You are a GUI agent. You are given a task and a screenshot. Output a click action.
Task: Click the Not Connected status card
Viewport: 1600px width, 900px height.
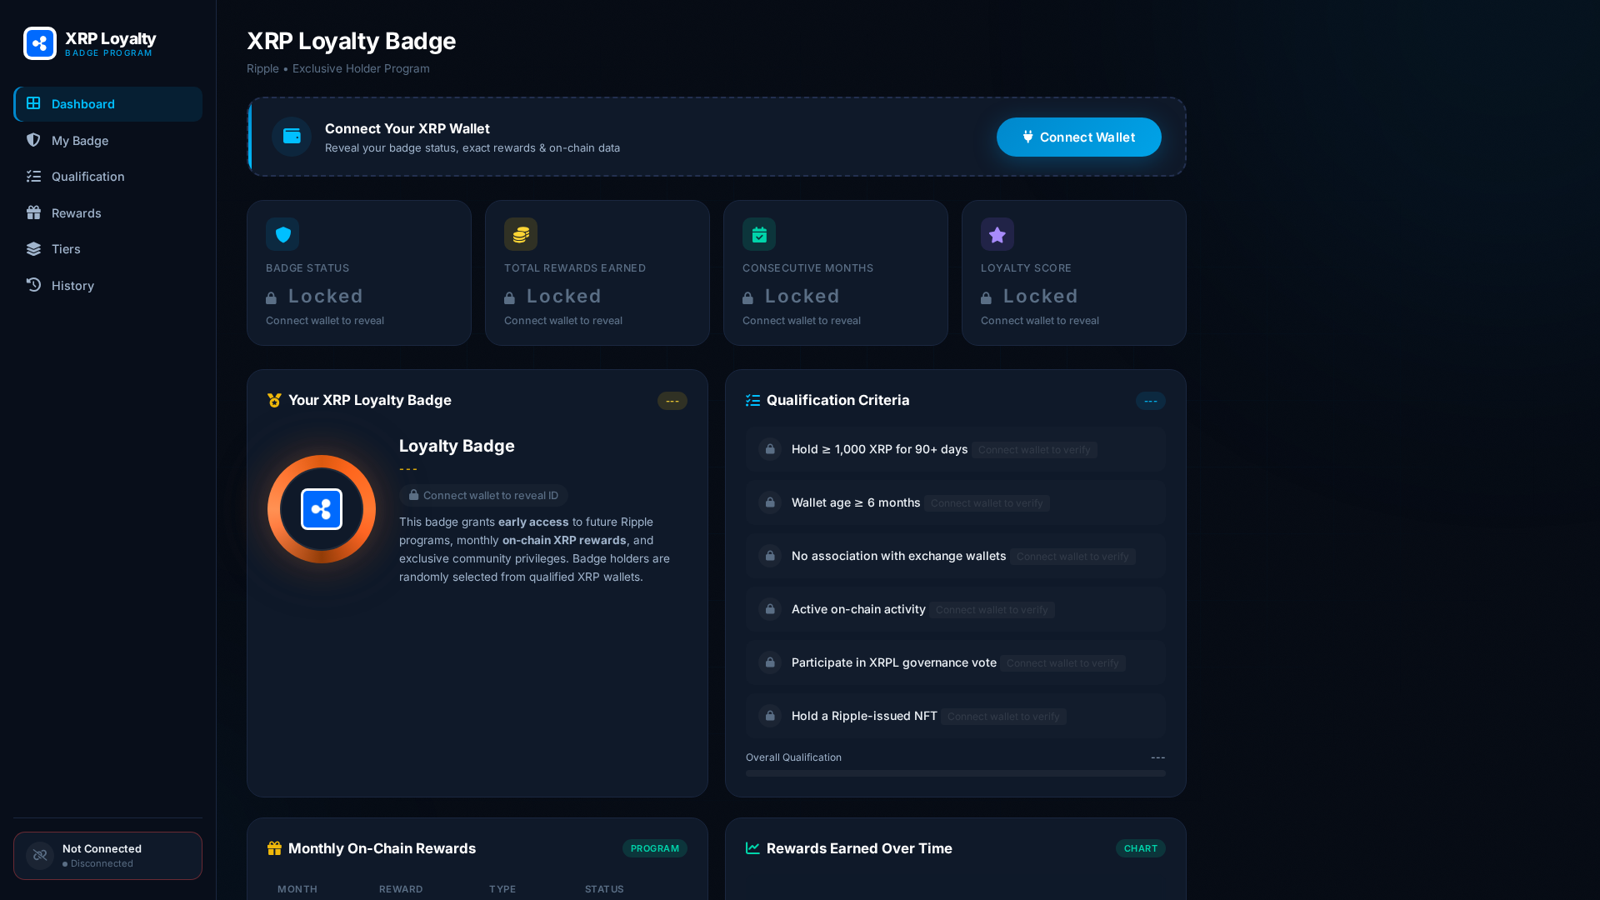[x=107, y=856]
